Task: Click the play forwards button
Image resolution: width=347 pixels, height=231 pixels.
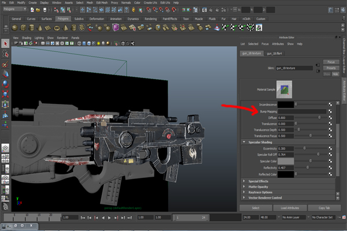Action: pyautogui.click(x=109, y=218)
